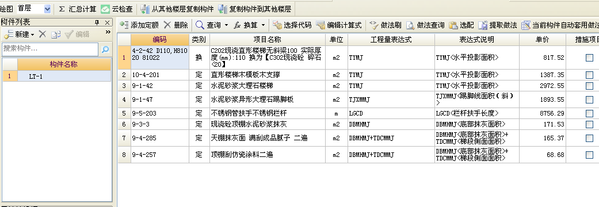Click 添加定额 add quota icon
The width and height of the screenshot is (599, 207).
(x=124, y=25)
